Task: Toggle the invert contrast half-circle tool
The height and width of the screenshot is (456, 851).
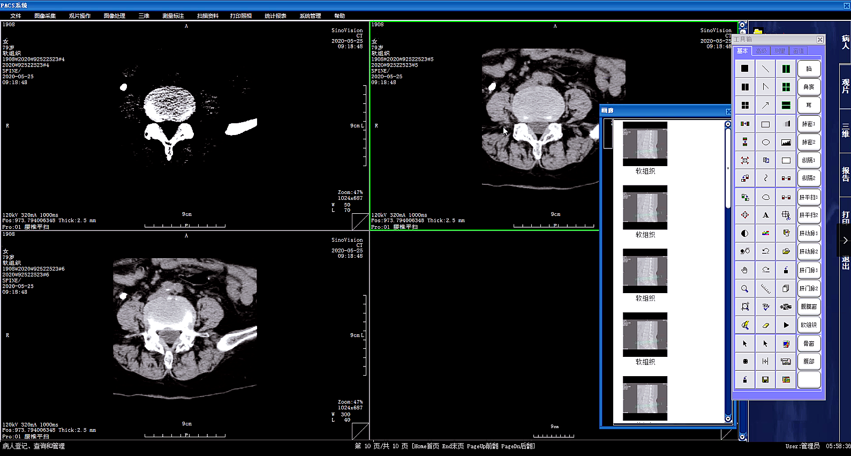Action: (745, 233)
